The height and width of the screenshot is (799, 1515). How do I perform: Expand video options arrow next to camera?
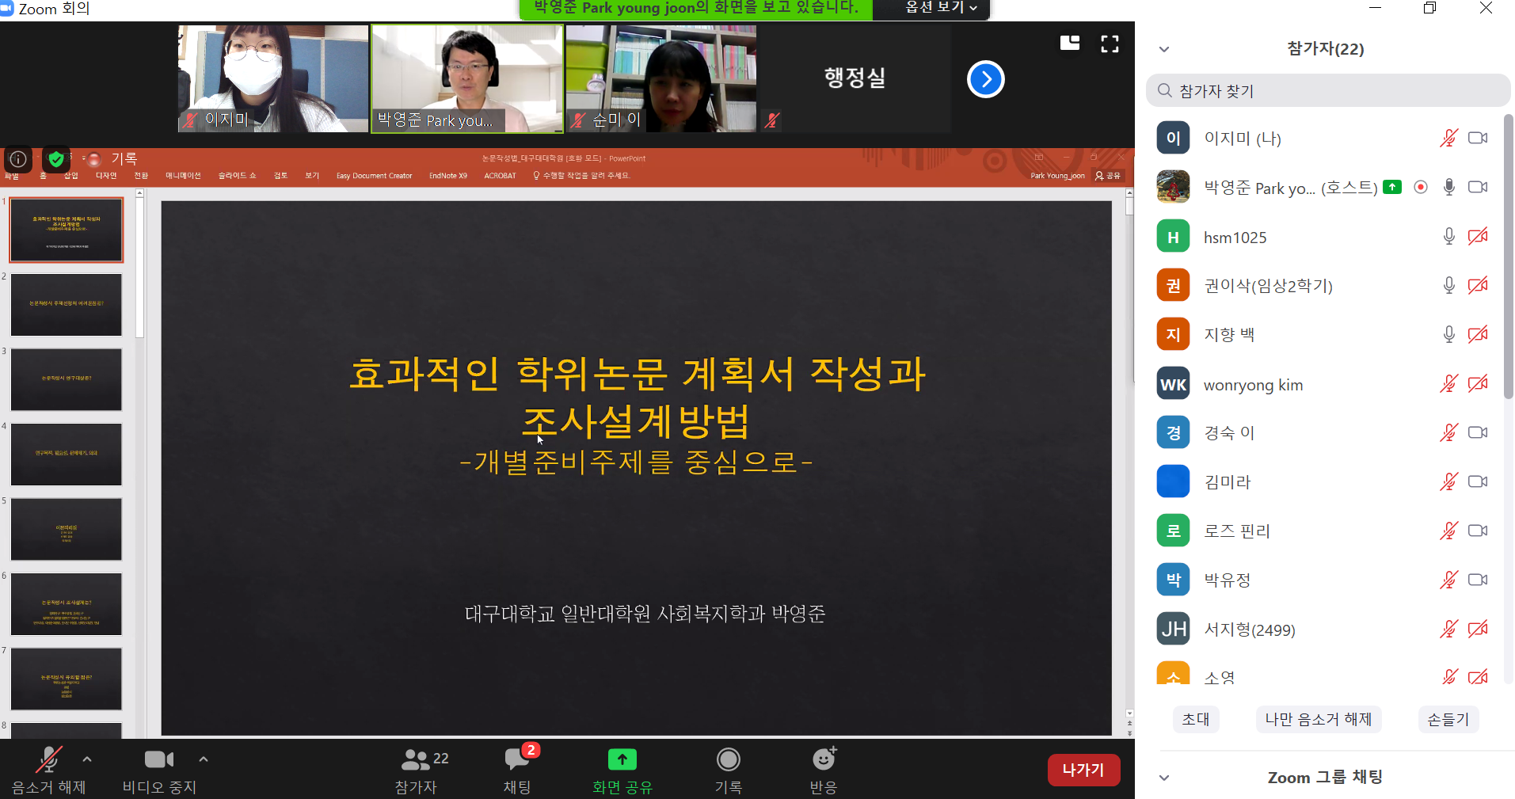point(204,759)
